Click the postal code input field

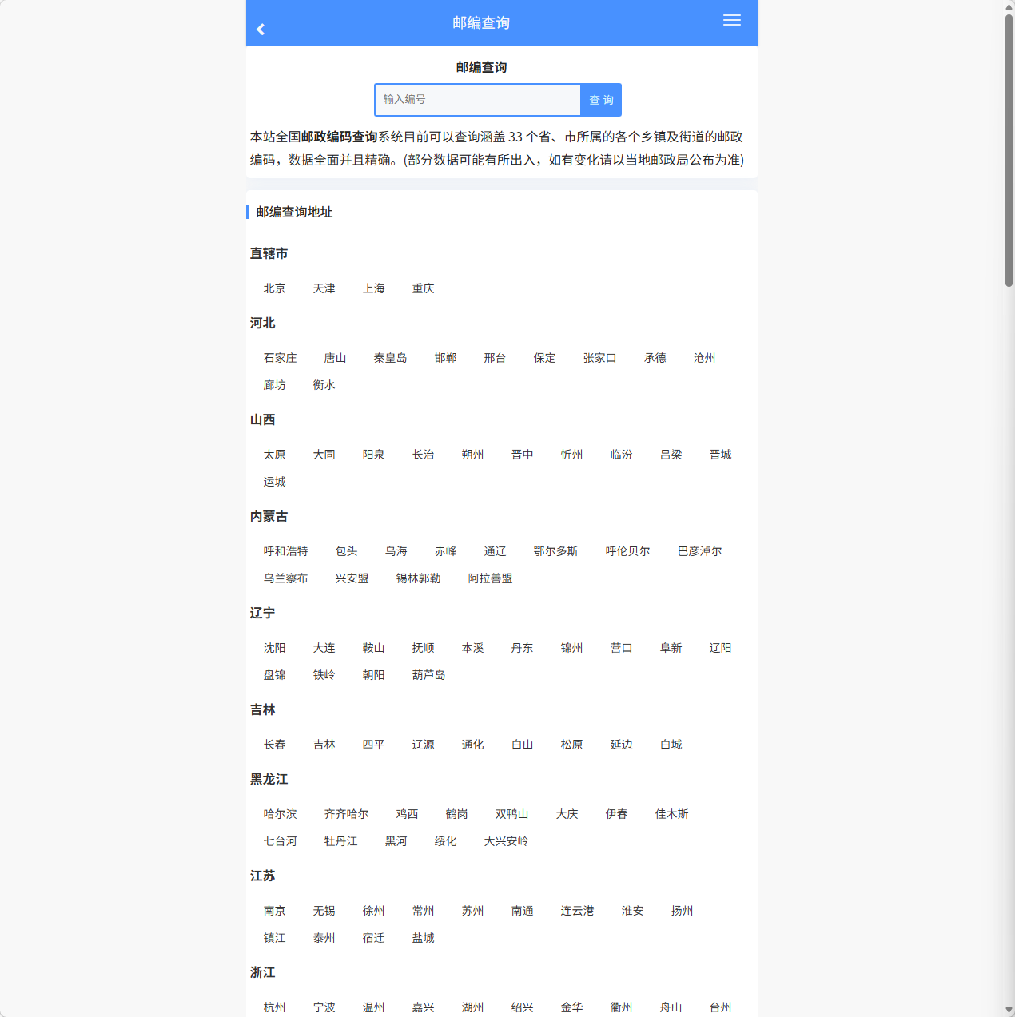[477, 100]
